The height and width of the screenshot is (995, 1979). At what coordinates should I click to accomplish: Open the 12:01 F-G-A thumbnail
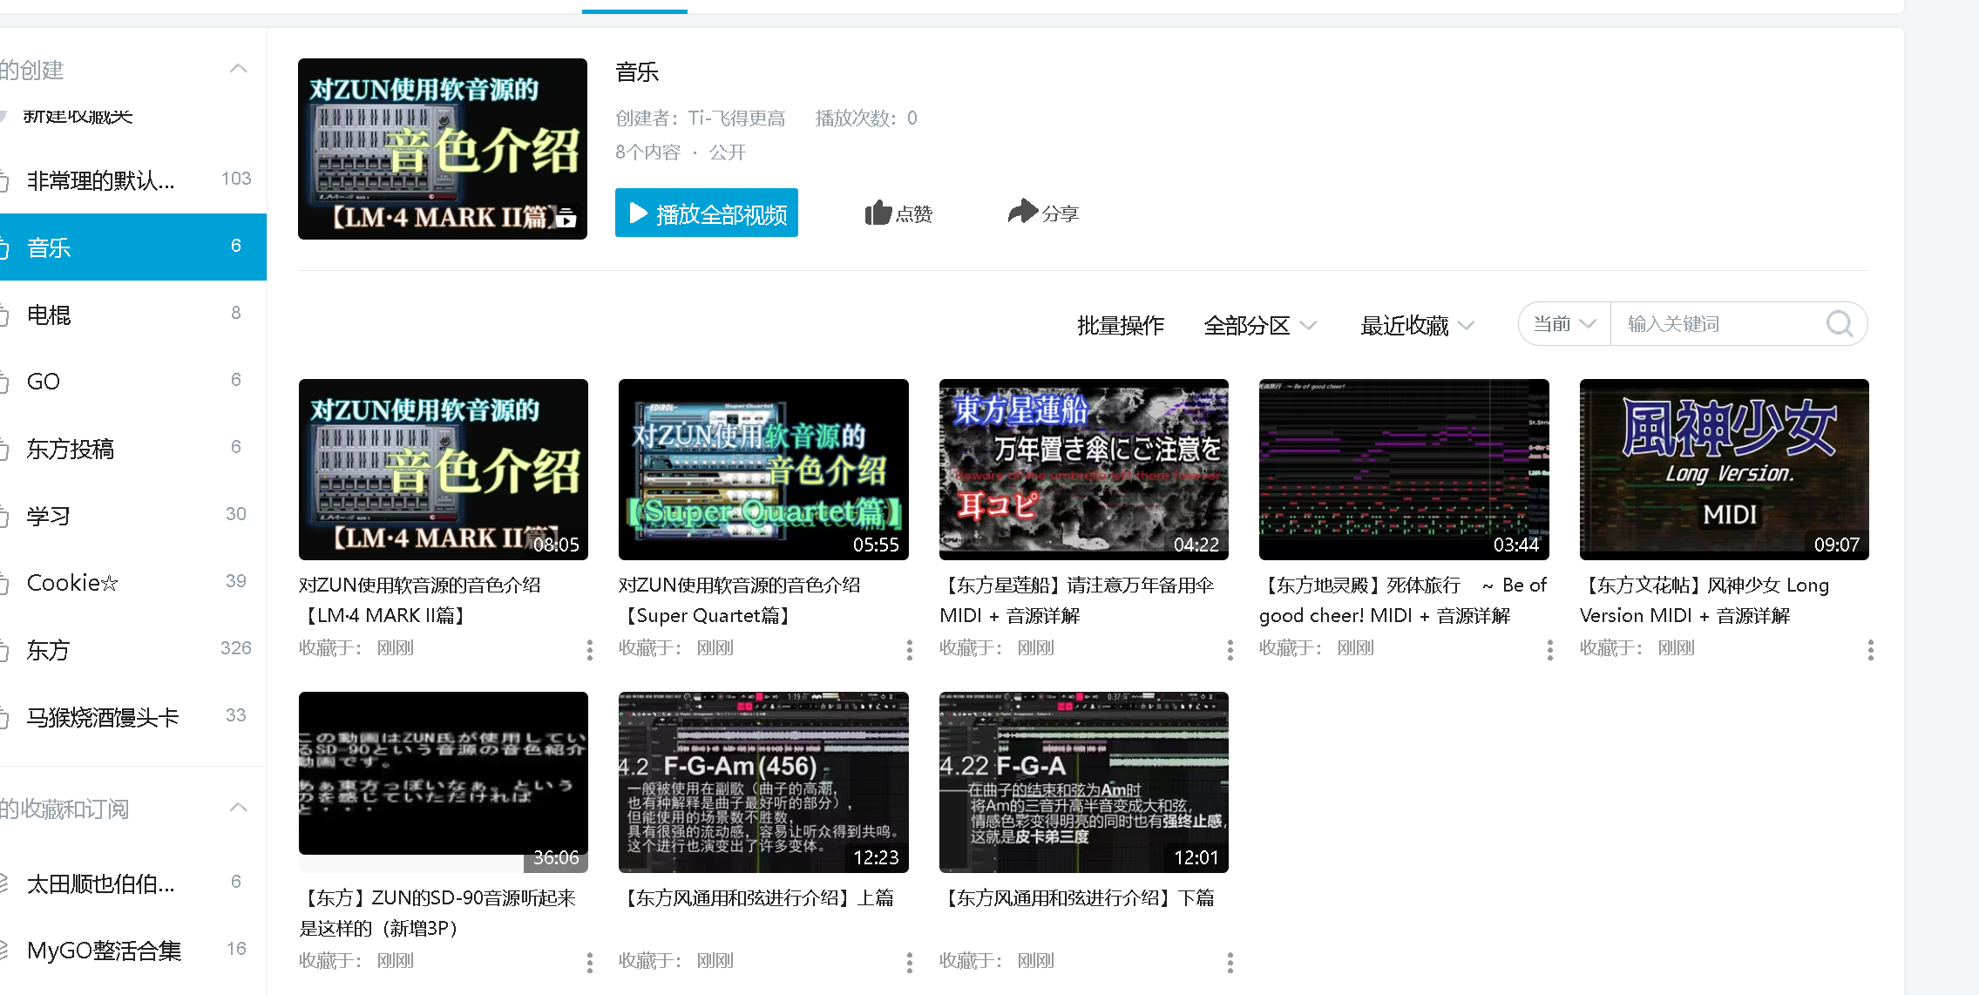pos(1084,782)
